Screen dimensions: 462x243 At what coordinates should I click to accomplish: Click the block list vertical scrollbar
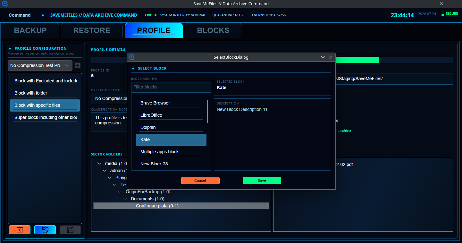coord(207,112)
